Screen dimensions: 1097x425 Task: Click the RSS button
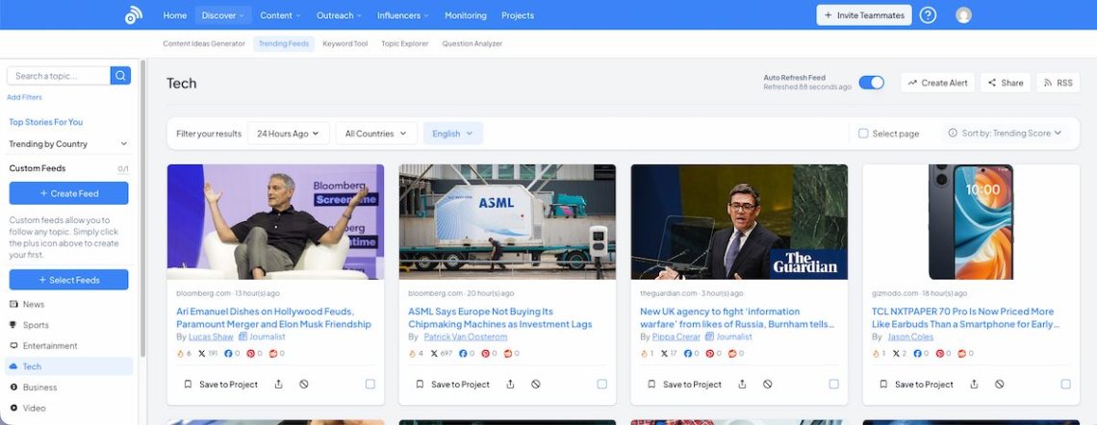coord(1058,83)
